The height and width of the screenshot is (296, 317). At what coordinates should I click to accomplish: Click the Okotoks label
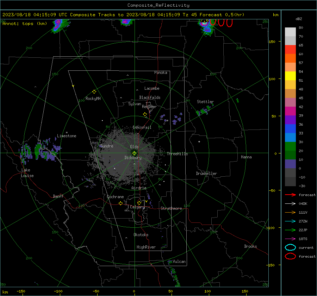(x=141, y=235)
